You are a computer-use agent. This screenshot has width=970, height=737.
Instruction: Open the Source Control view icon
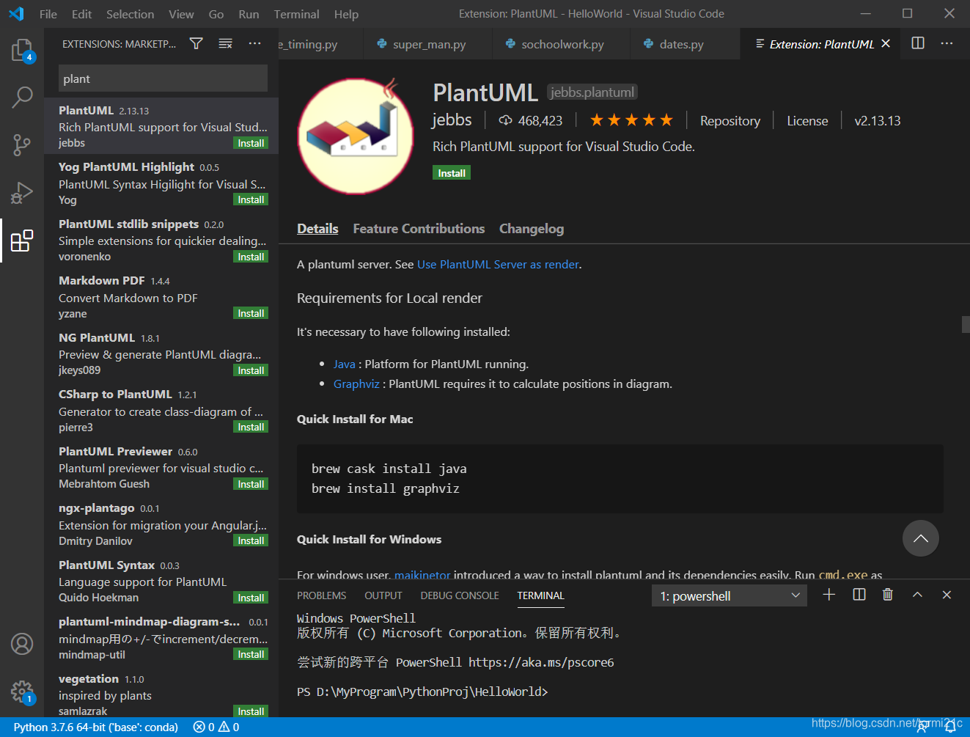pos(22,144)
